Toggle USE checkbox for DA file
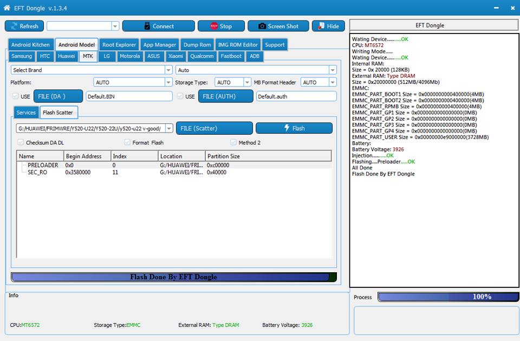Image resolution: width=520 pixels, height=341 pixels. [x=15, y=96]
